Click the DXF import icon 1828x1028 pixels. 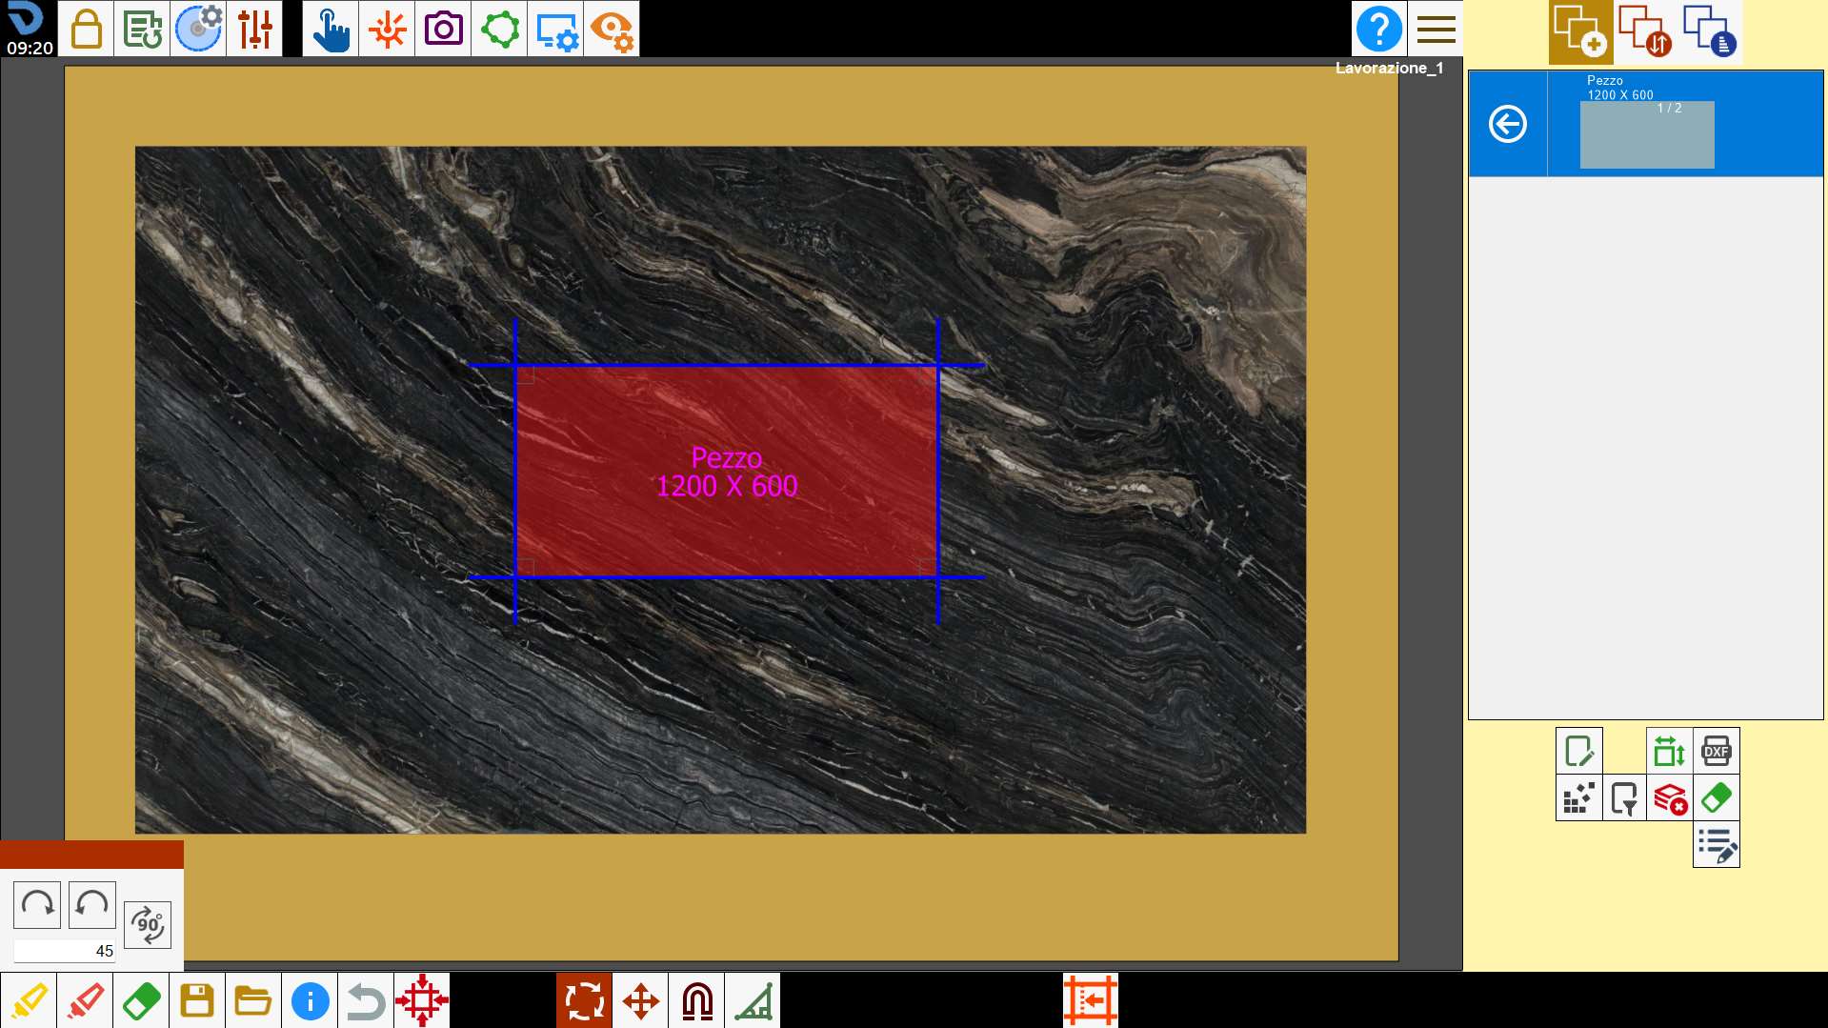click(1716, 751)
